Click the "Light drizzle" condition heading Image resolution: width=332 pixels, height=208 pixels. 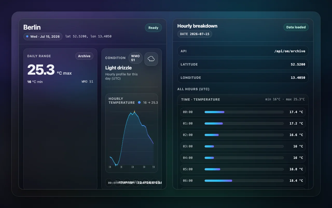(x=119, y=68)
